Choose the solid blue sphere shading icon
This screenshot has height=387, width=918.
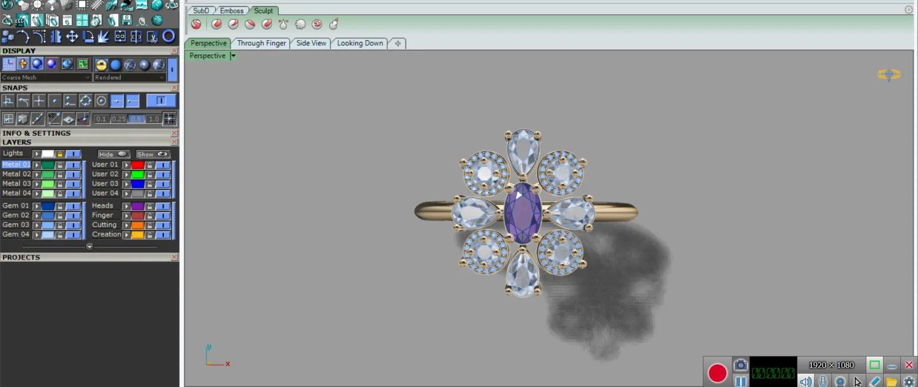[x=115, y=65]
